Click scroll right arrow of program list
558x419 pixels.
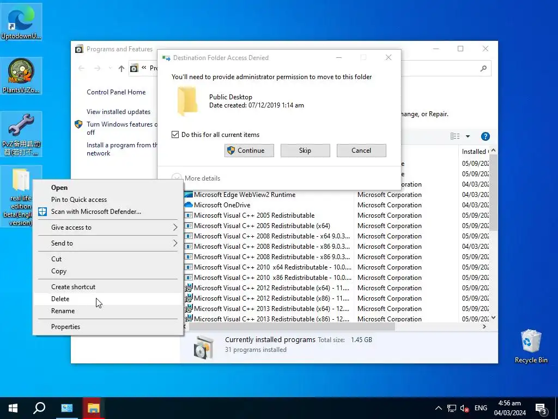484,326
